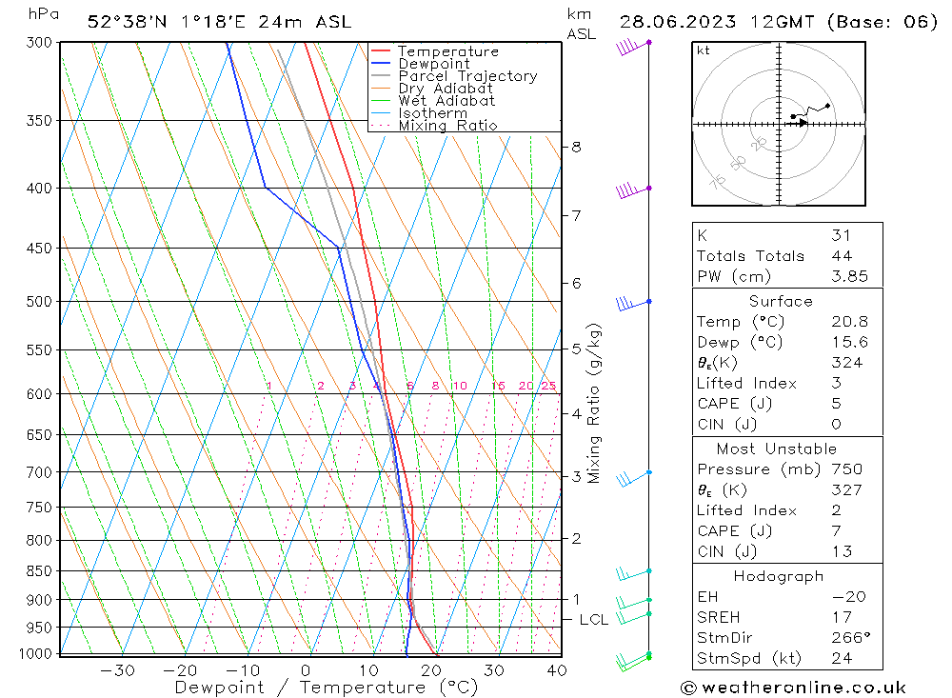Click the date '28.06.2023 12GMT (Base: 06)'
Screen dimensions: 952x698
point(779,22)
